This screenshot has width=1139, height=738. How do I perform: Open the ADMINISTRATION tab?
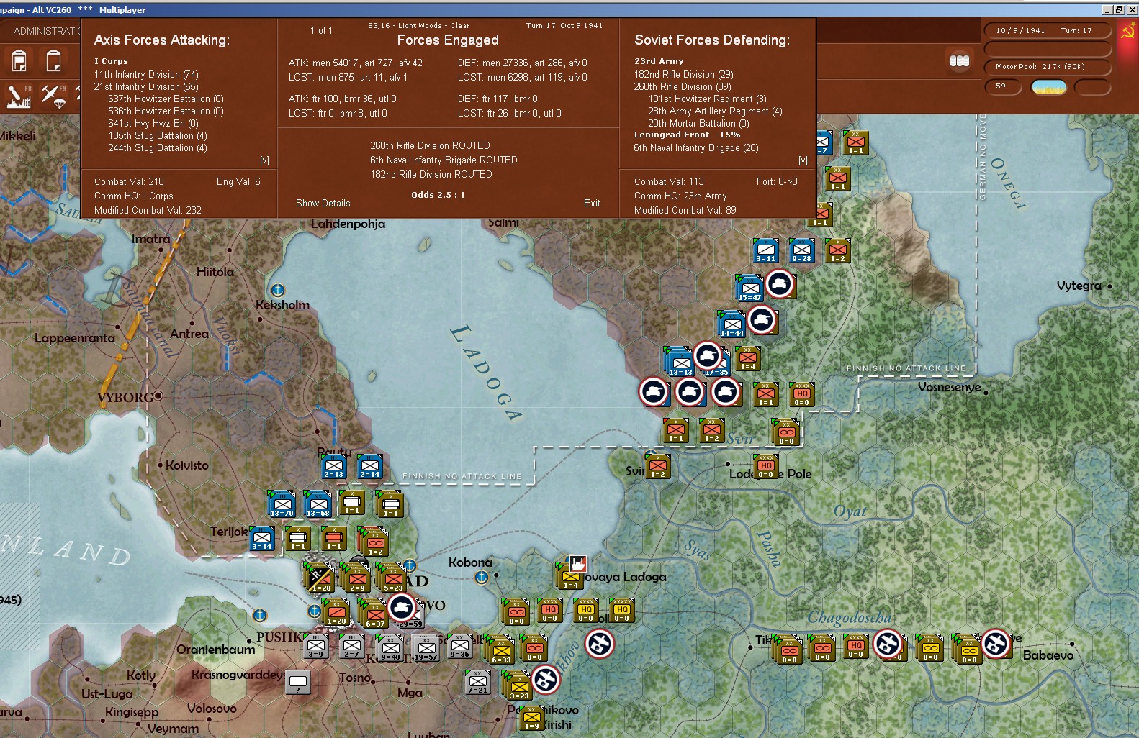(x=46, y=31)
